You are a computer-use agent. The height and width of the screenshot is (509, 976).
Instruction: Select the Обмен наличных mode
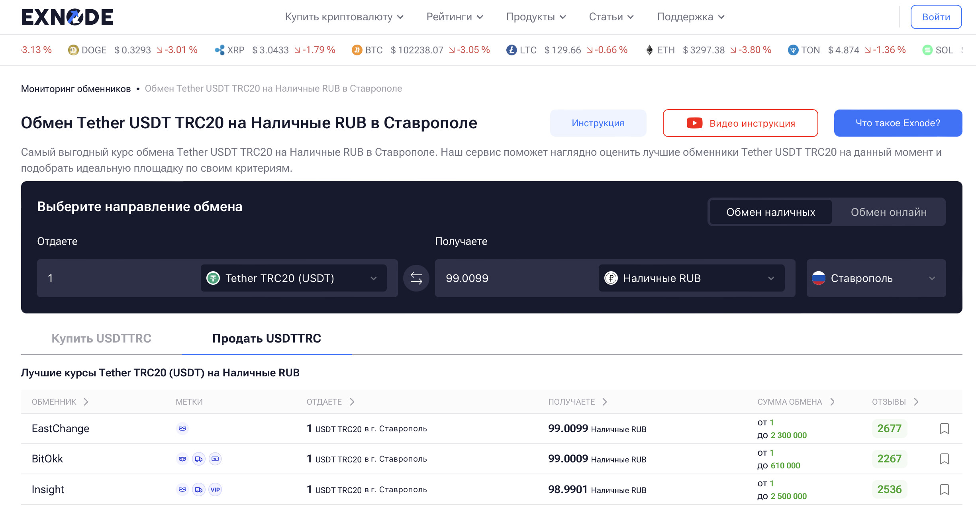point(770,212)
